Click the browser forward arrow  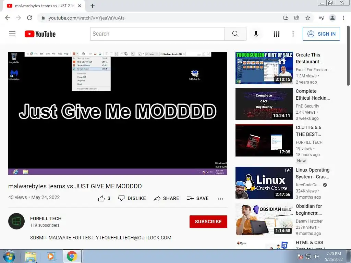tap(19, 18)
